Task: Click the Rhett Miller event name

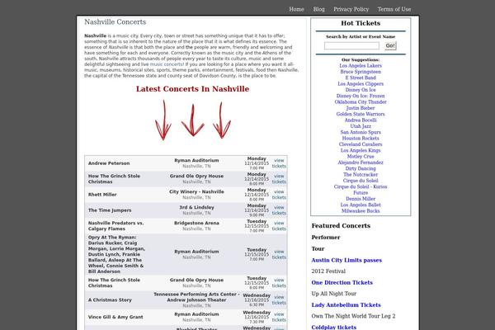Action: [x=102, y=195]
